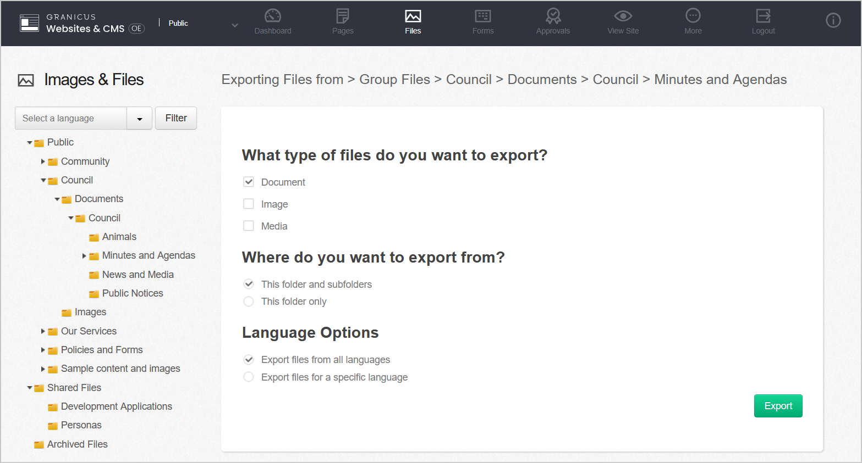Click the View Site eye icon
The height and width of the screenshot is (463, 862).
(x=623, y=16)
